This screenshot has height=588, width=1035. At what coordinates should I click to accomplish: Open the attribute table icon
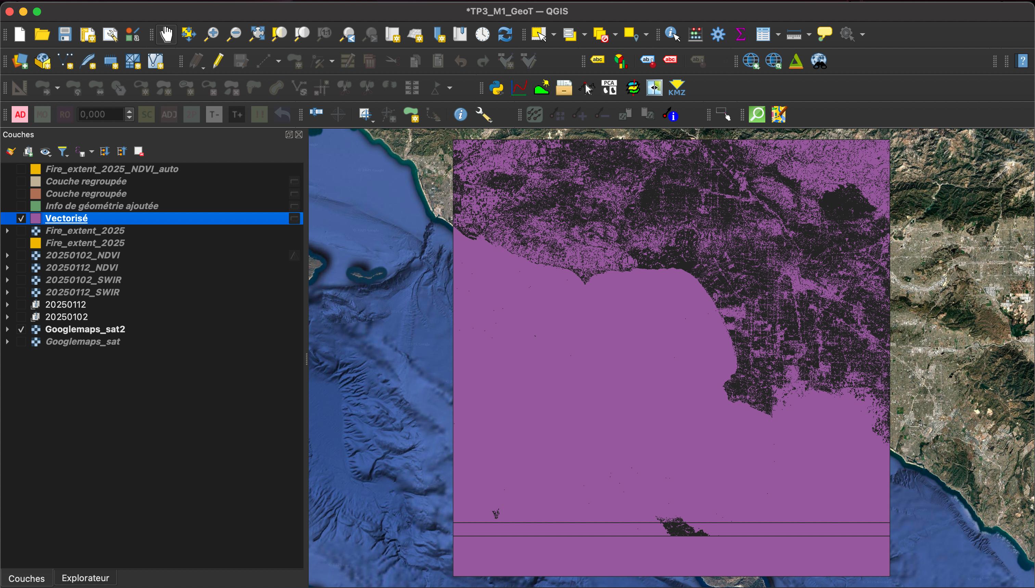763,34
